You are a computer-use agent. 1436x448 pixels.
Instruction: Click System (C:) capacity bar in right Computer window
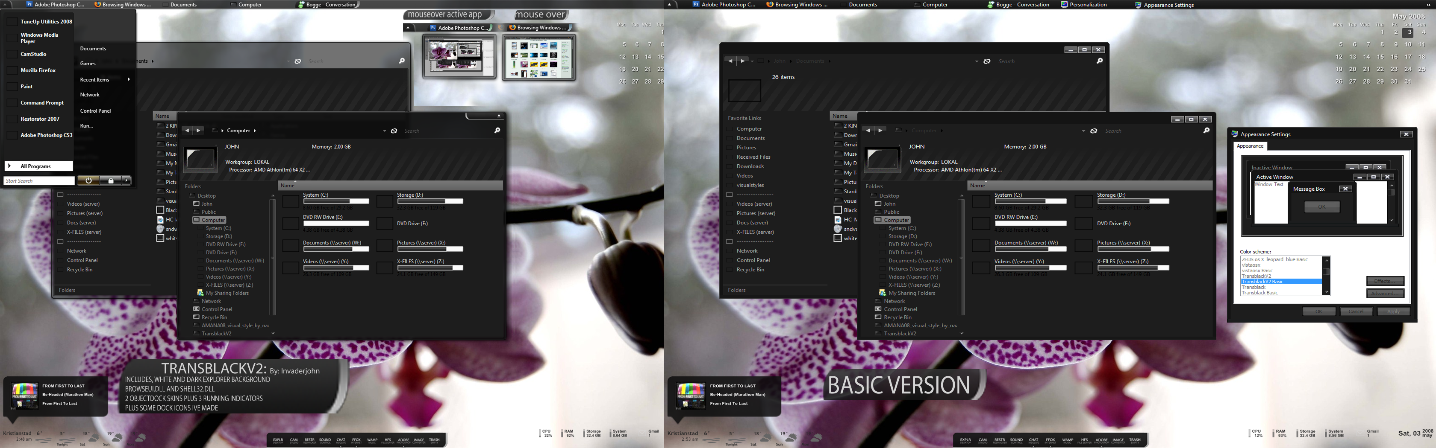pos(1030,201)
